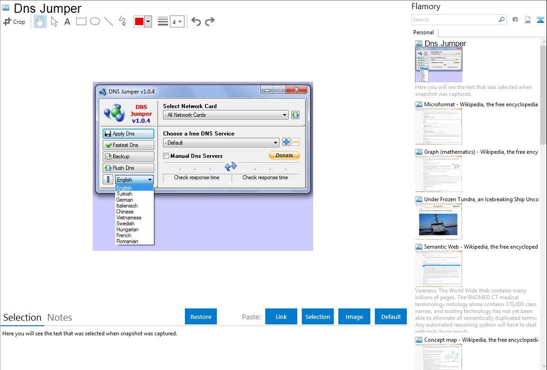Click the Flush Dns button
The image size is (547, 370).
point(128,168)
